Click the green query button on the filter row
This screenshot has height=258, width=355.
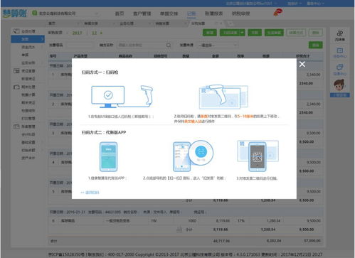pyautogui.click(x=315, y=45)
